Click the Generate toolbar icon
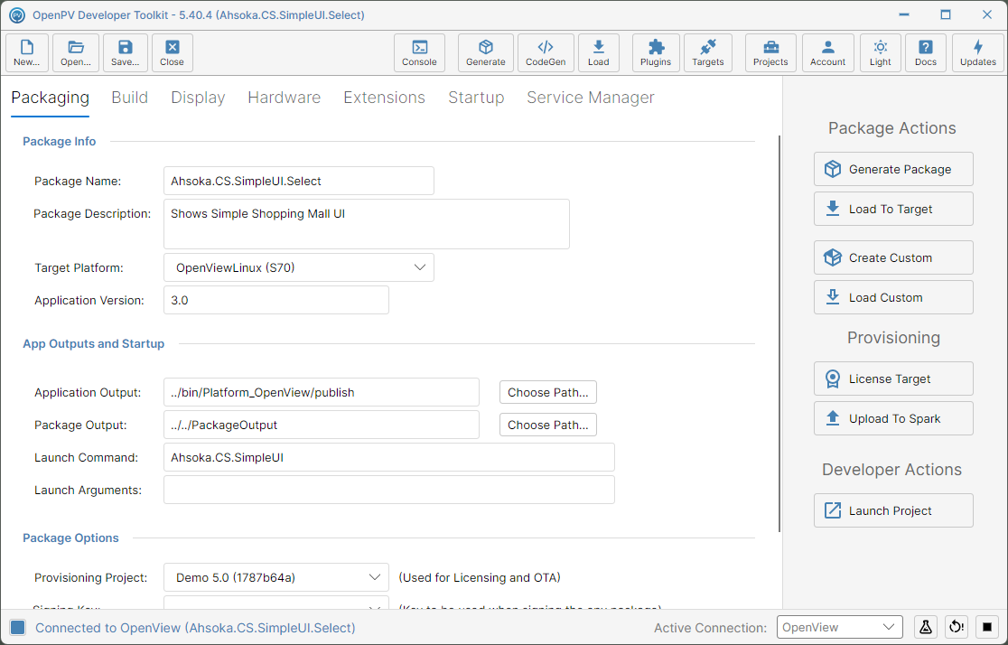Image resolution: width=1008 pixels, height=645 pixels. (x=485, y=52)
